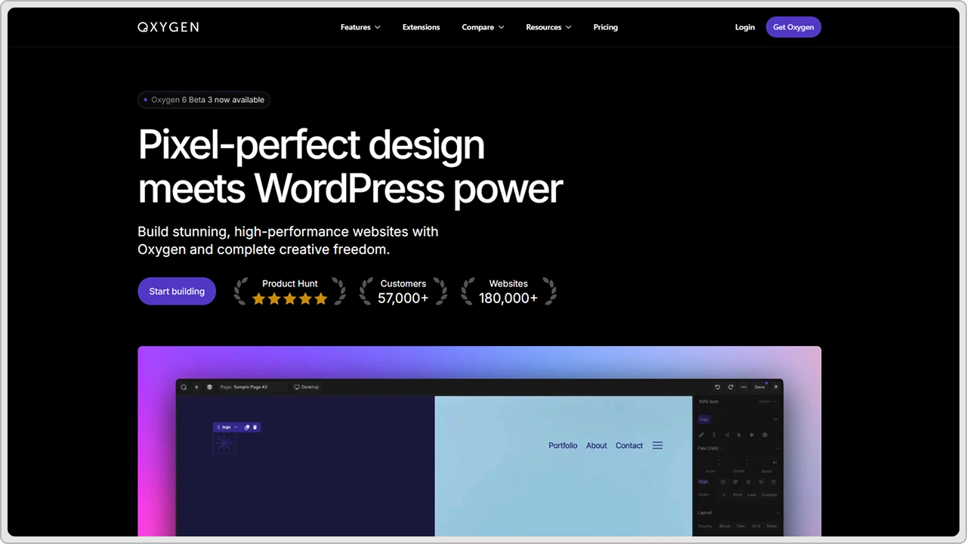Click the hamburger menu icon beside Contact
967x544 pixels.
[657, 446]
